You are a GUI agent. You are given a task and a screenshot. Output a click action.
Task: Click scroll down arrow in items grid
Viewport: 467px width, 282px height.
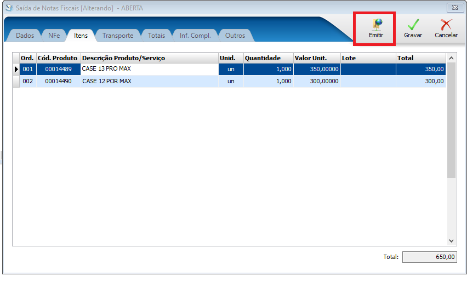451,241
